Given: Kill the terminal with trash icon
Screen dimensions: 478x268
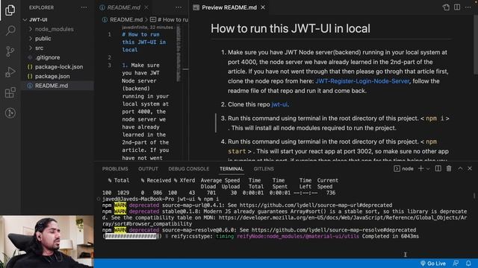Looking at the screenshot, I should pyautogui.click(x=449, y=168).
